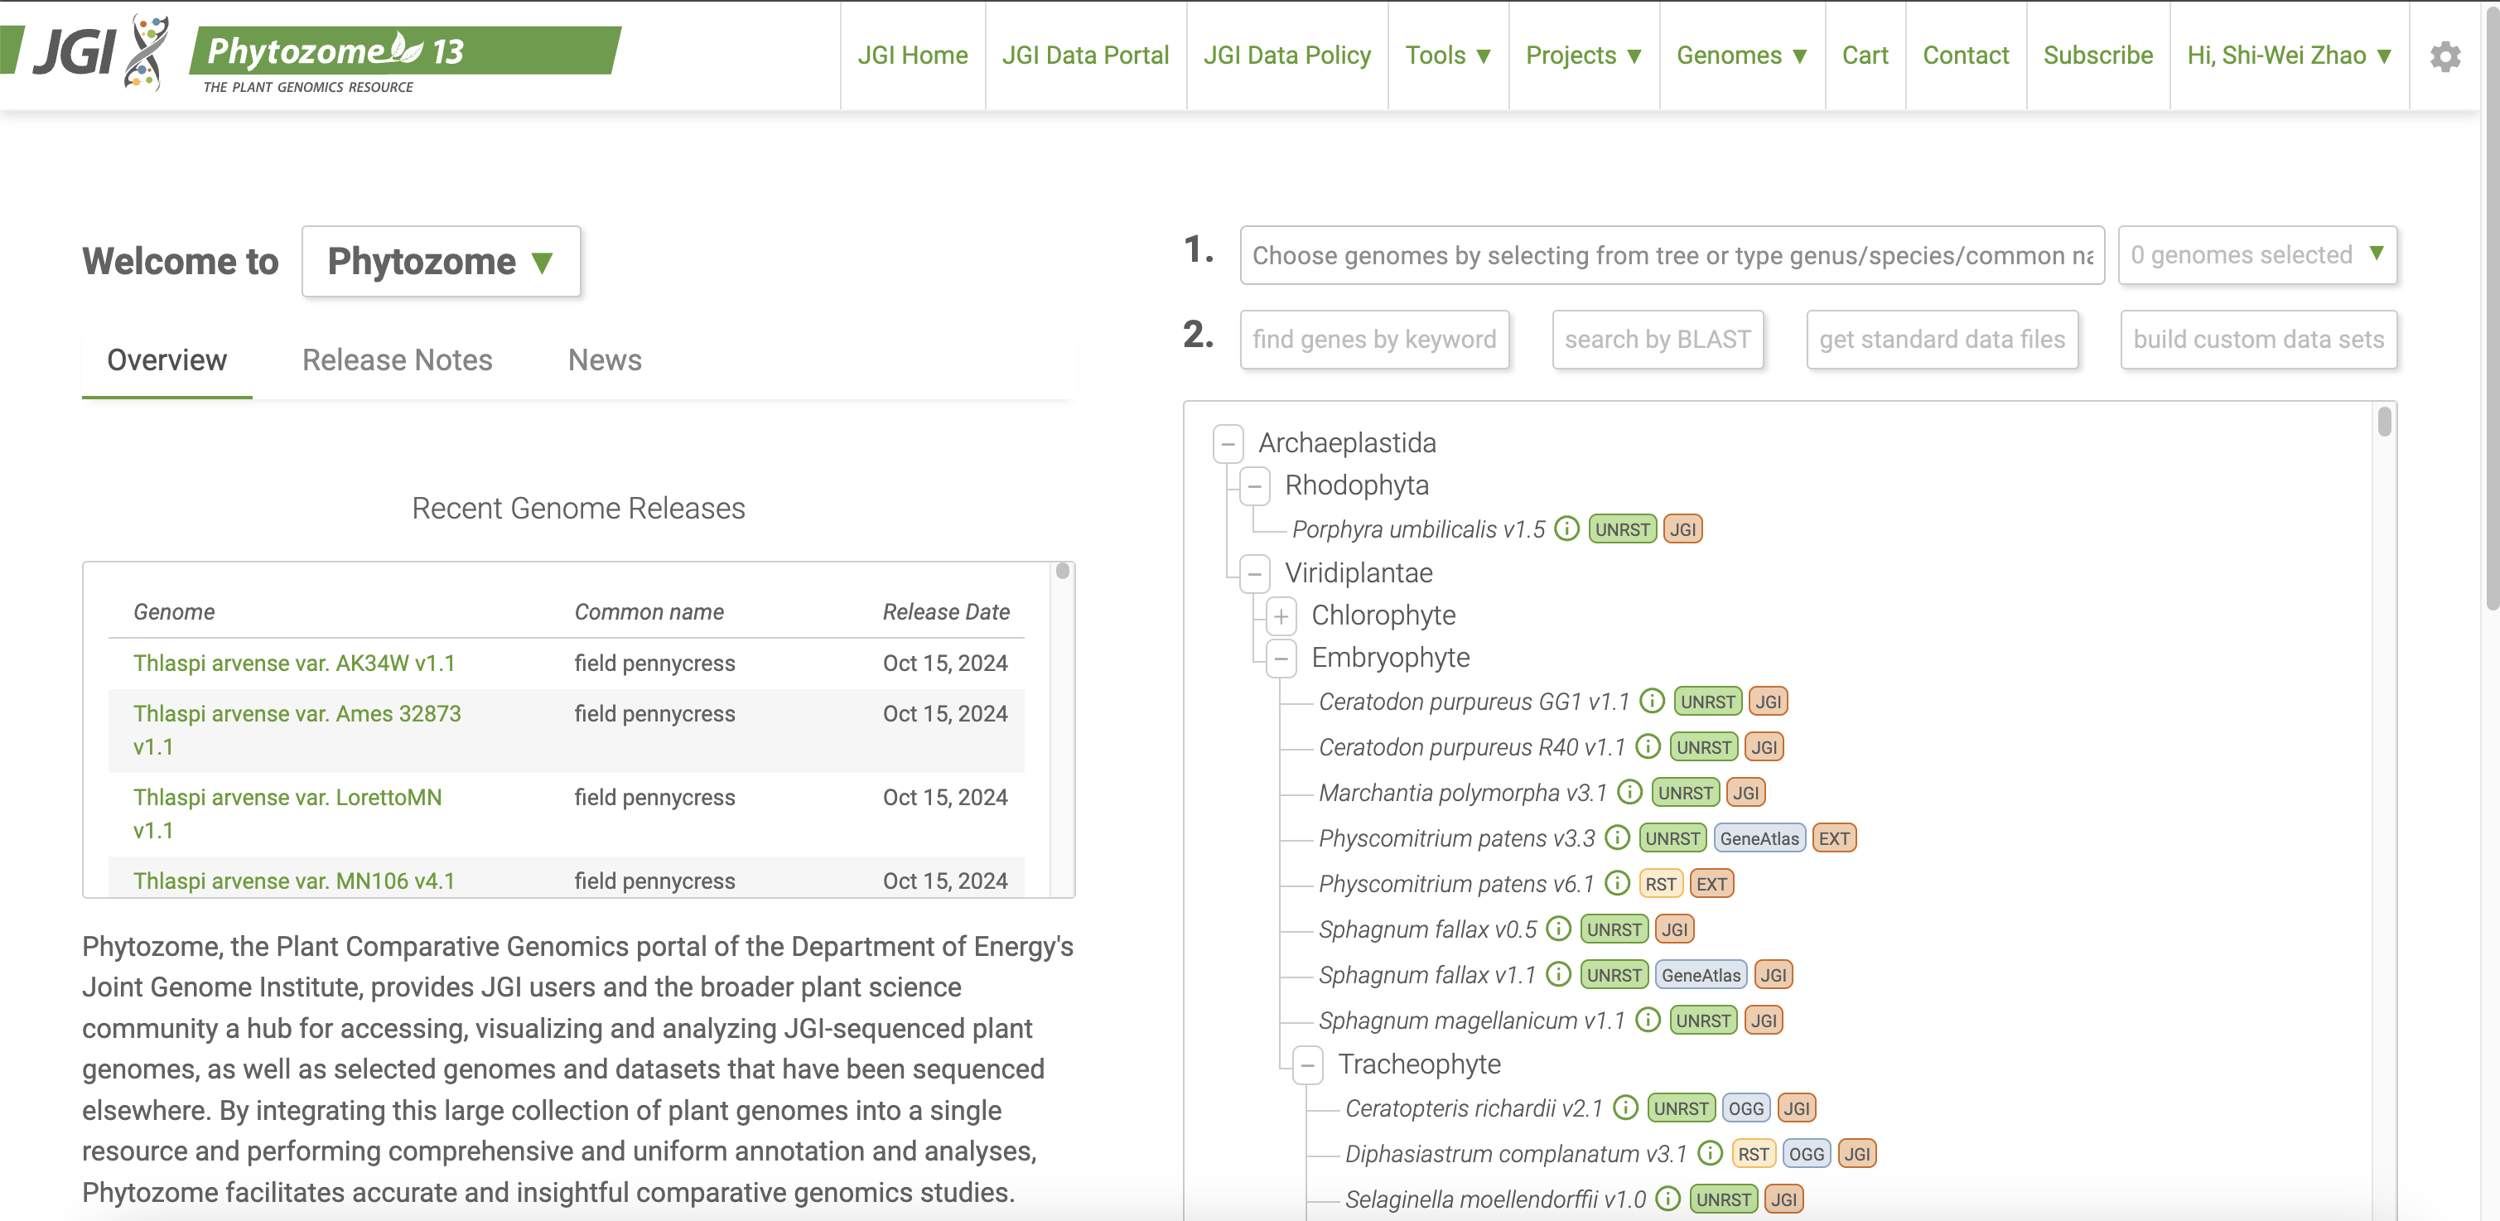Image resolution: width=2500 pixels, height=1221 pixels.
Task: Click info icon for Sphagnum magellanicum v1.1
Action: (1647, 1020)
